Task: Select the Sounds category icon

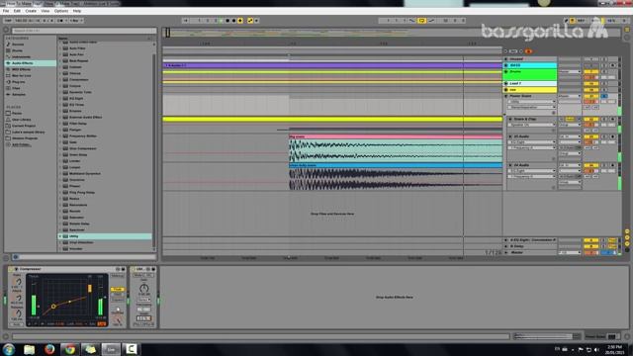Action: click(x=8, y=44)
